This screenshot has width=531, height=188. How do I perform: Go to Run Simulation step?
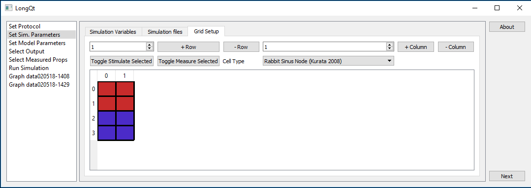[42, 68]
